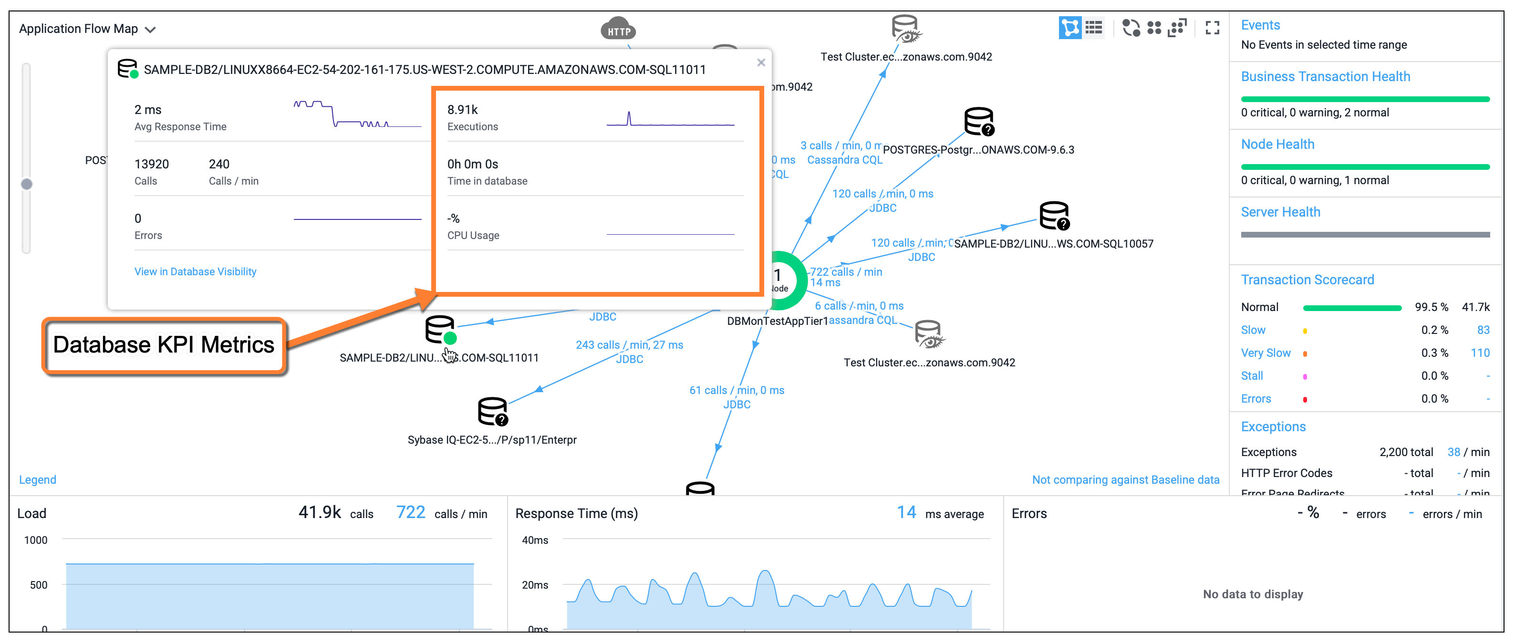Apply four-dot grid layout icon
1515x644 pixels.
[1154, 28]
